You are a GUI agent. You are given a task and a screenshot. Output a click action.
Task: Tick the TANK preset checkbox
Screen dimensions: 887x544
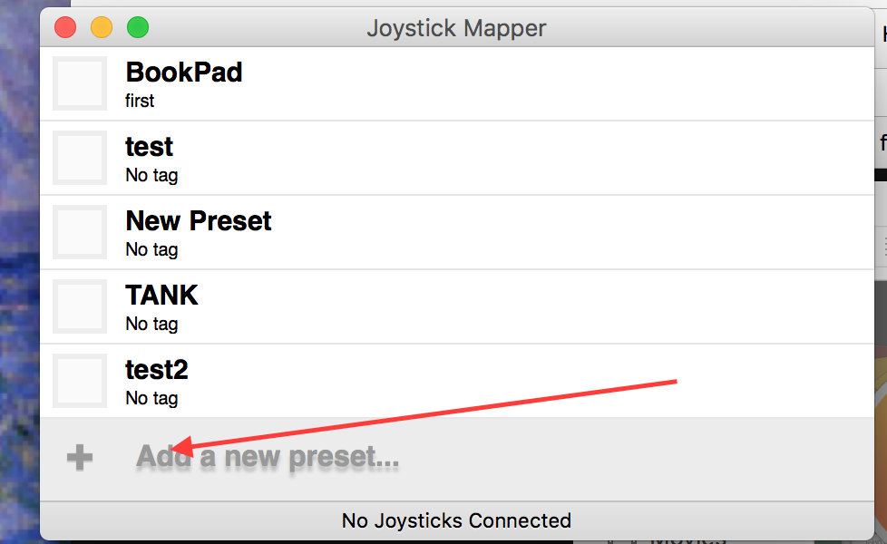80,306
